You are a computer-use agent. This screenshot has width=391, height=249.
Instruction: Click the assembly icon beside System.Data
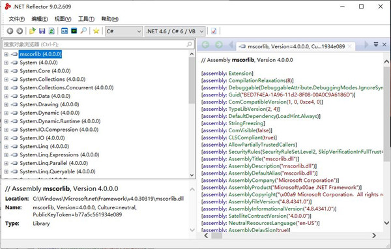(15, 96)
